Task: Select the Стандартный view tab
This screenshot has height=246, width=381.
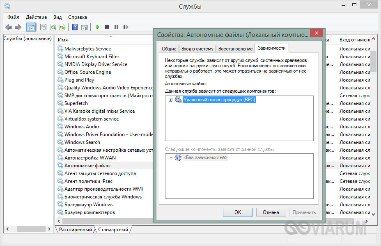Action: click(113, 230)
